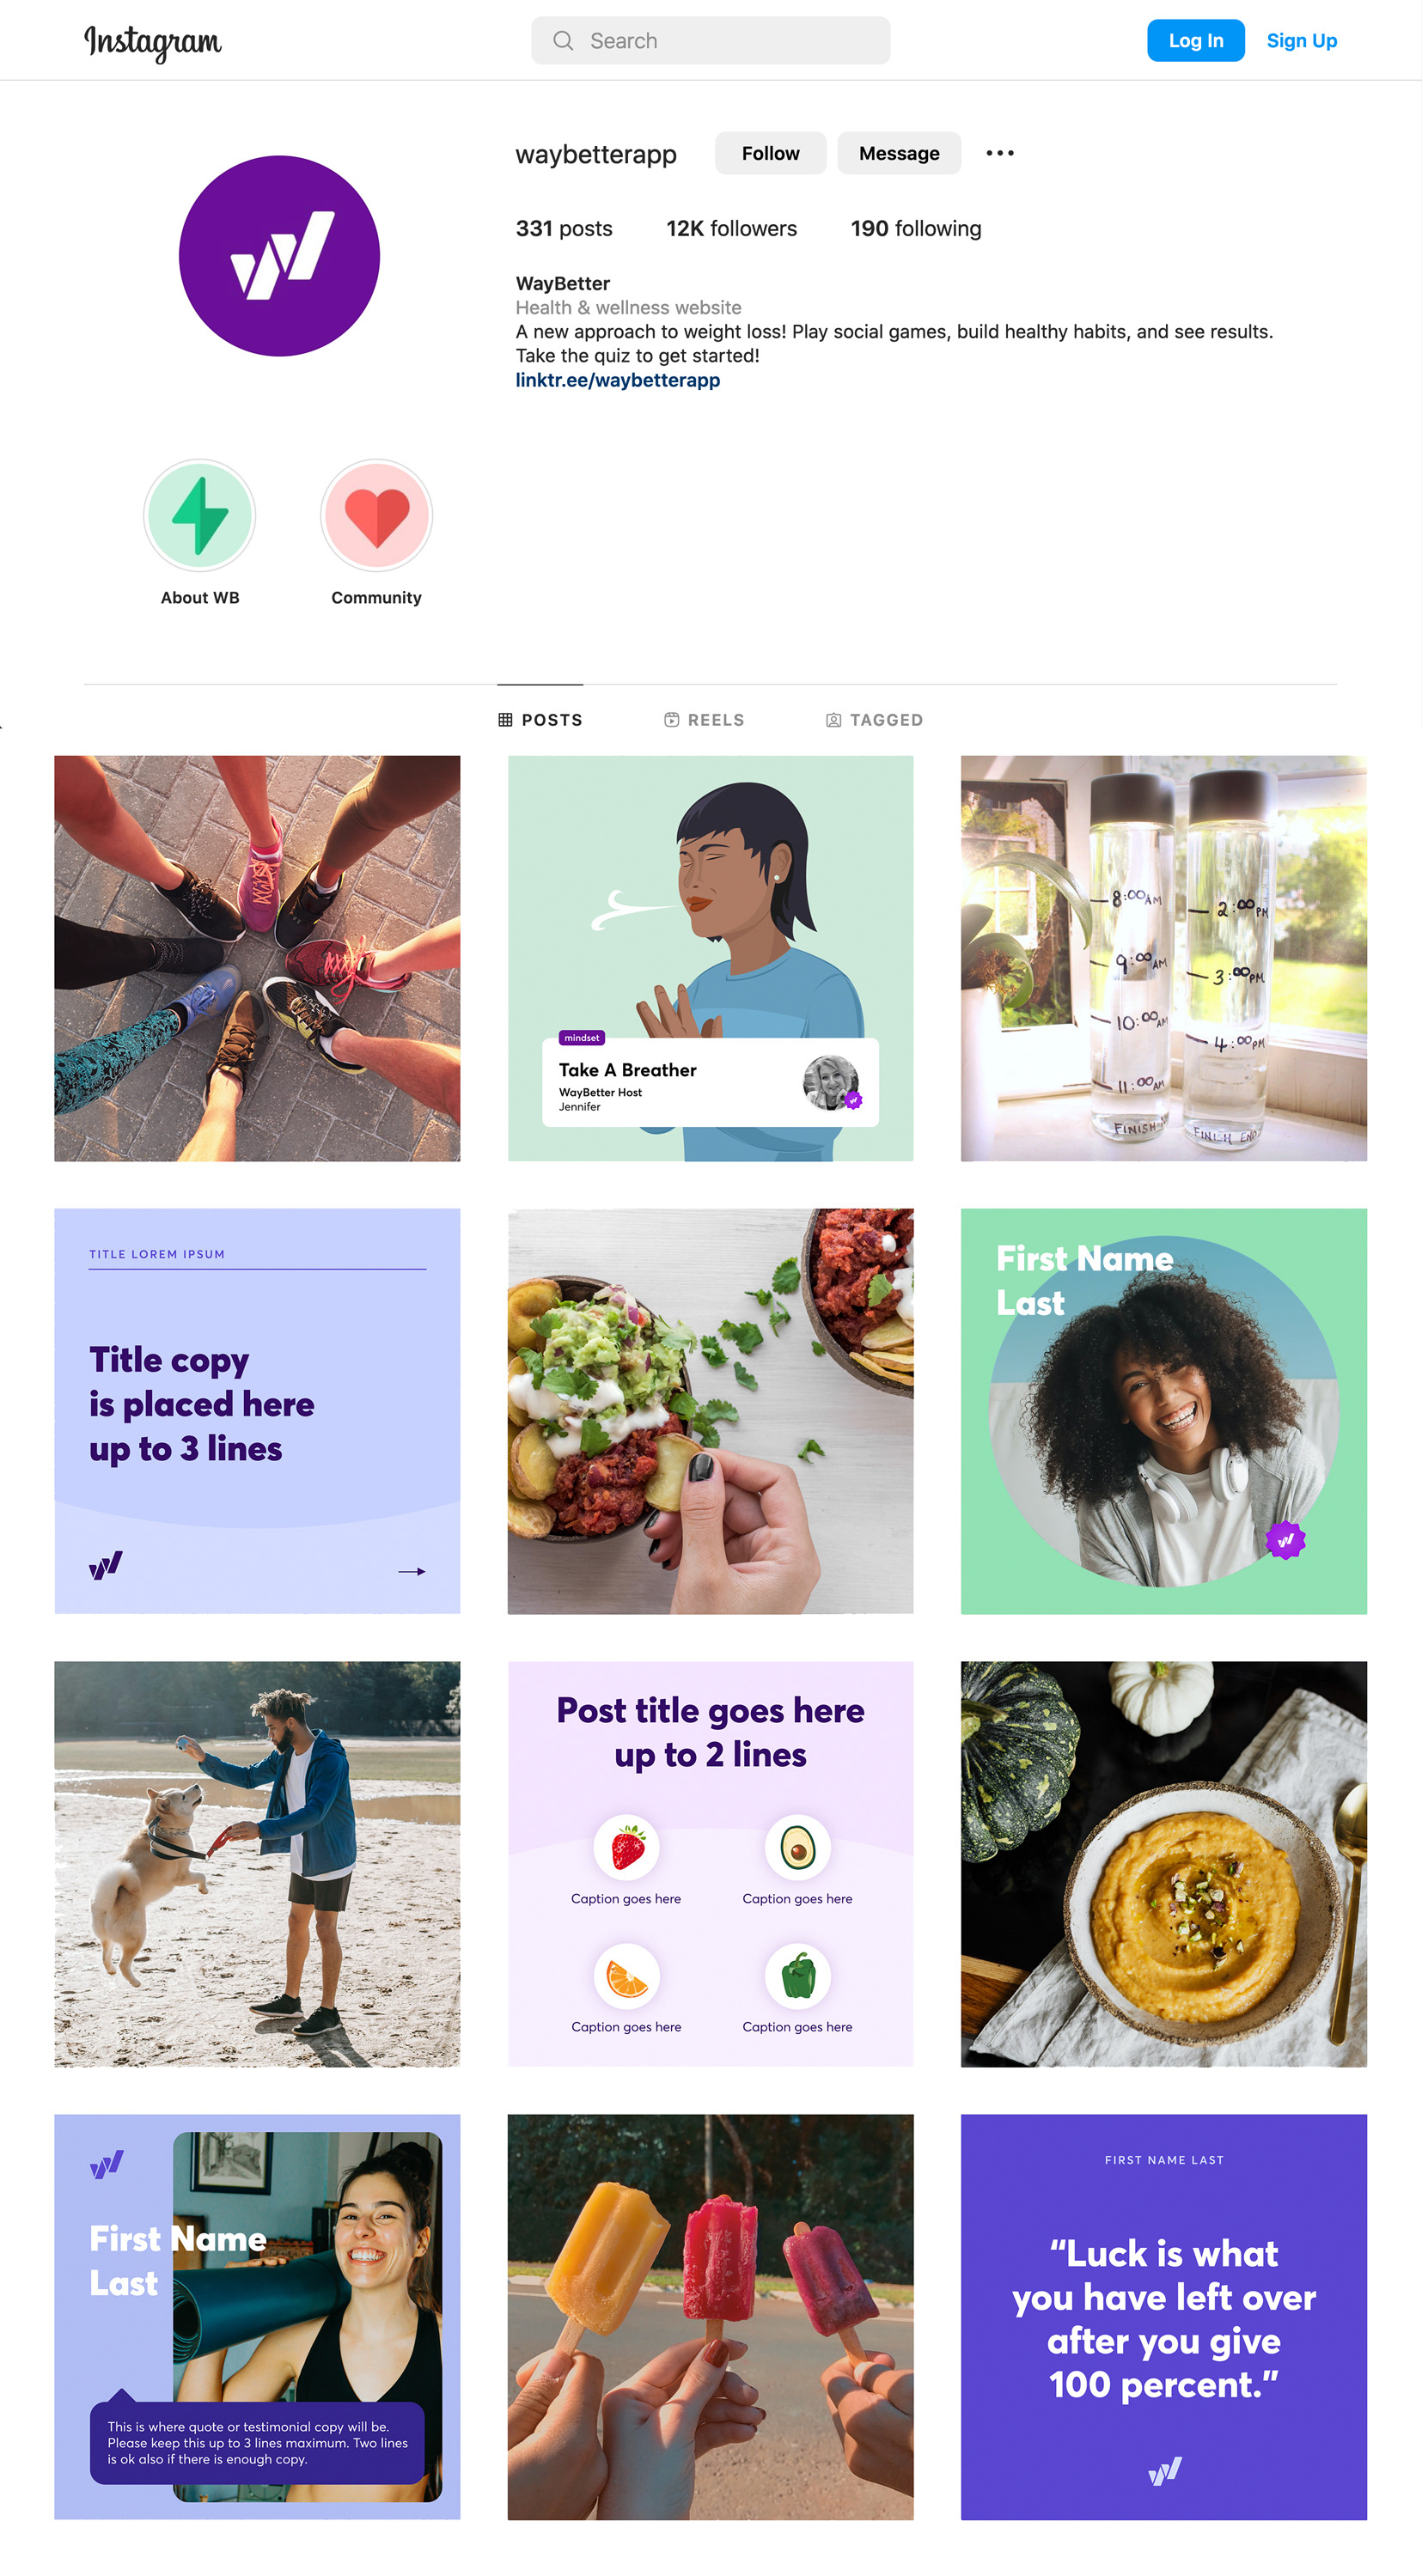The image size is (1422, 2576).
Task: Switch to the Posts tab
Action: [x=540, y=719]
